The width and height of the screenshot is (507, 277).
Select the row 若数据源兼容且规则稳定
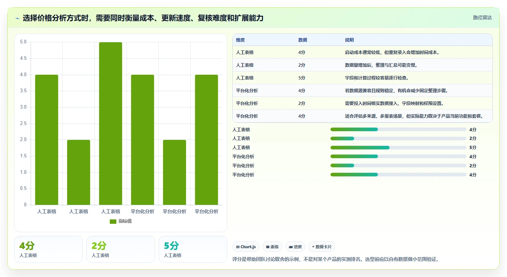point(363,91)
